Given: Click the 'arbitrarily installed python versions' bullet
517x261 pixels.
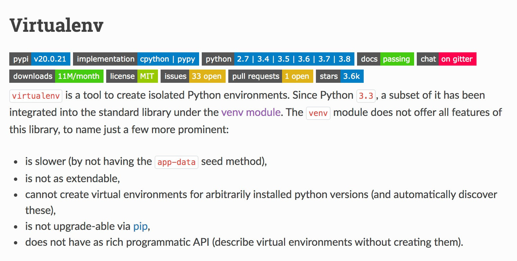Looking at the screenshot, I should (x=261, y=194).
